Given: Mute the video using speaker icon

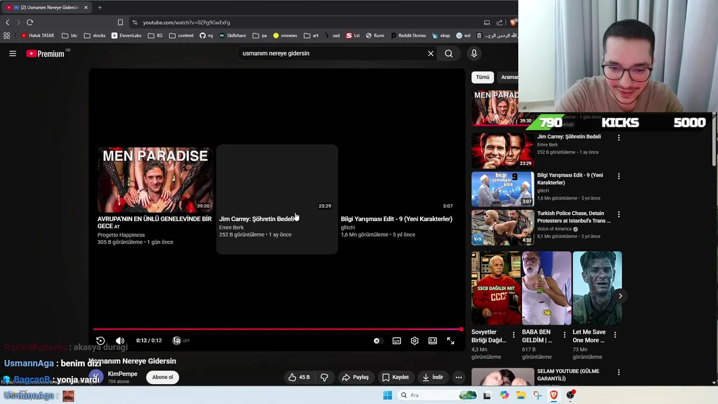Looking at the screenshot, I should click(120, 341).
